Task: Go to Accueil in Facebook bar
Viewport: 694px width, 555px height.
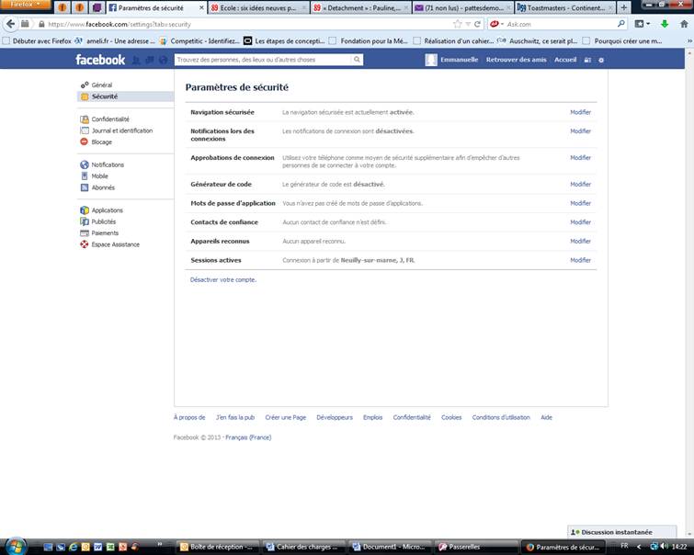Action: point(565,60)
